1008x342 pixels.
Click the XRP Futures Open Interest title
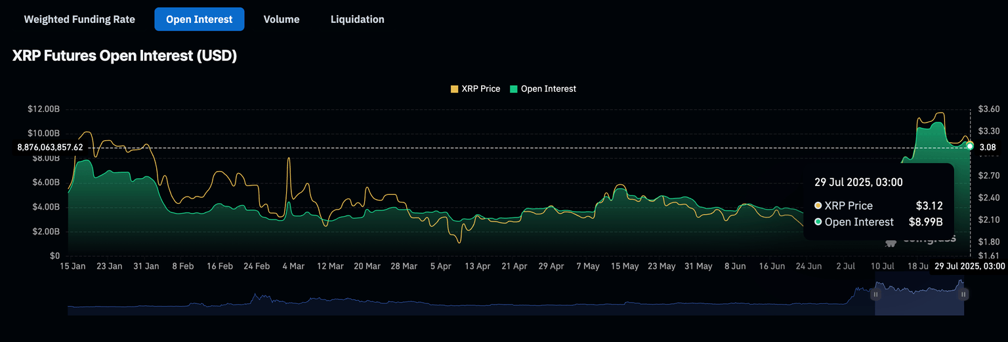125,56
